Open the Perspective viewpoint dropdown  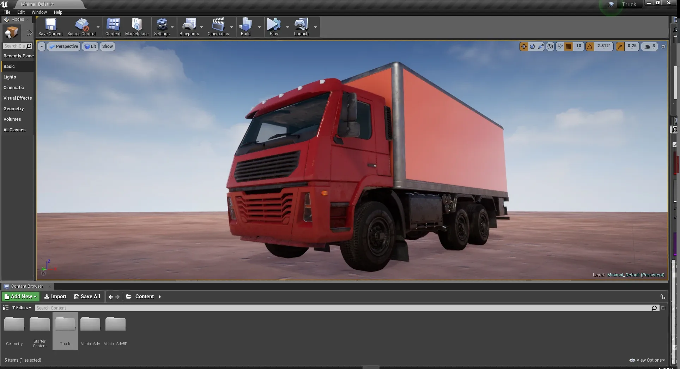pos(63,46)
